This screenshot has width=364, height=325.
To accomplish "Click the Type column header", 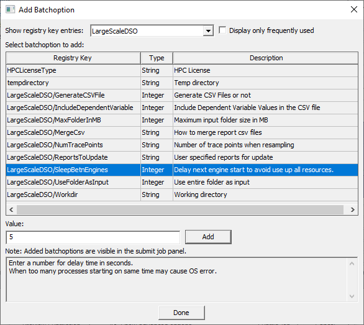I will click(157, 58).
